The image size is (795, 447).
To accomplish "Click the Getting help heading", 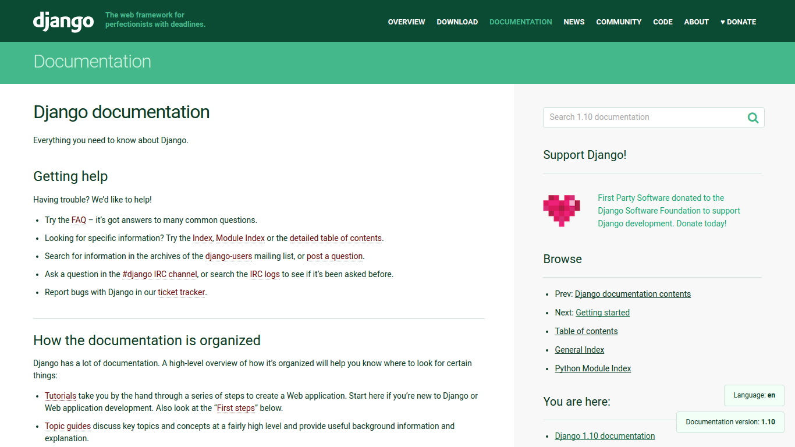I will [70, 176].
